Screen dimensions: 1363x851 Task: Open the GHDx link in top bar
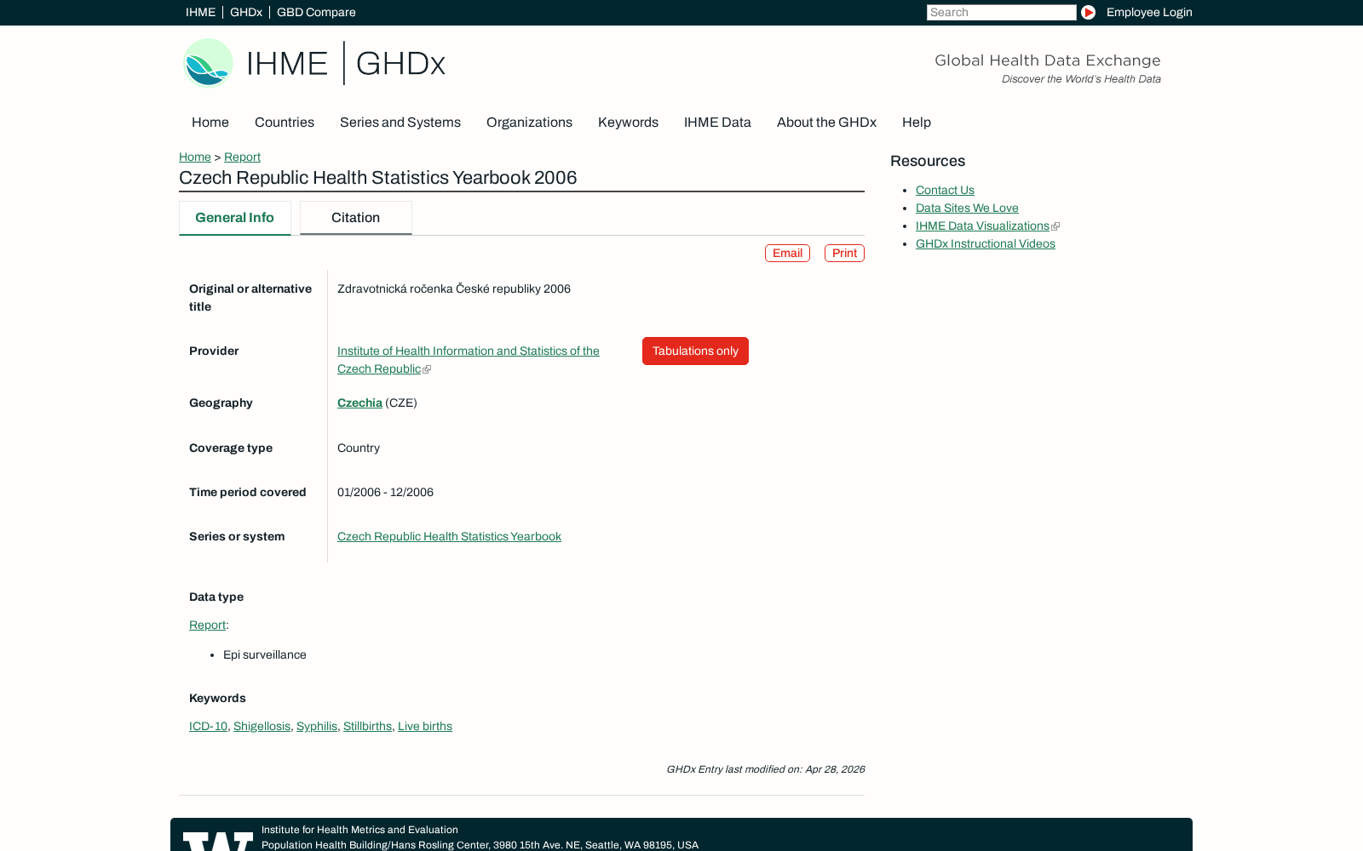(x=246, y=12)
